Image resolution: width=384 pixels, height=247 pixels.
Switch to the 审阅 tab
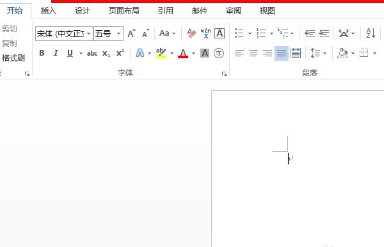tap(234, 10)
